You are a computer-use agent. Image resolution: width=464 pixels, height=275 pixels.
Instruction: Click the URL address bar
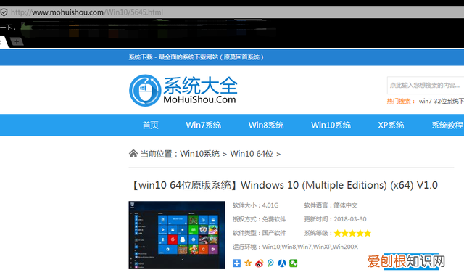point(232,12)
